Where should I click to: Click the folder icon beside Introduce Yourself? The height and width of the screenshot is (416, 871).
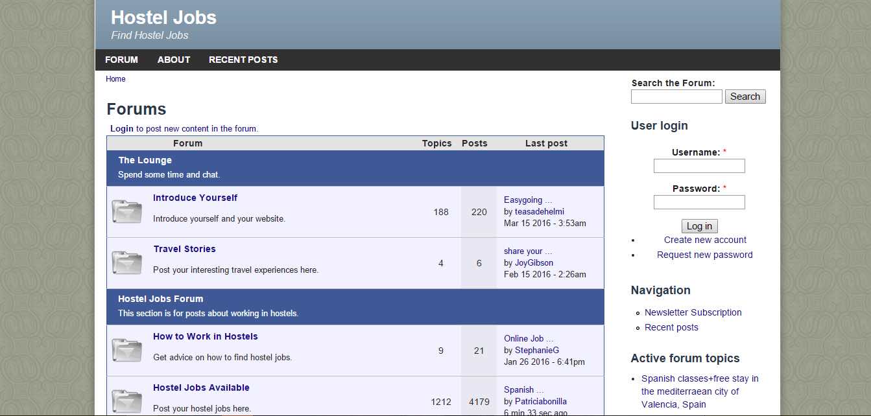click(126, 211)
